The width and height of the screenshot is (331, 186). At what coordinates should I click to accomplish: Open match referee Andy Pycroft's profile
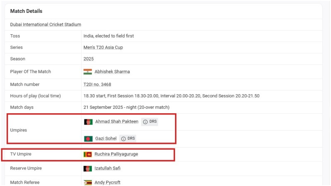[x=108, y=182]
